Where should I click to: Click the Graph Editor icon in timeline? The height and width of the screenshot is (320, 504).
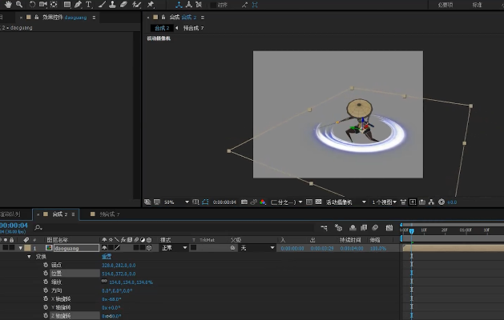pyautogui.click(x=389, y=227)
